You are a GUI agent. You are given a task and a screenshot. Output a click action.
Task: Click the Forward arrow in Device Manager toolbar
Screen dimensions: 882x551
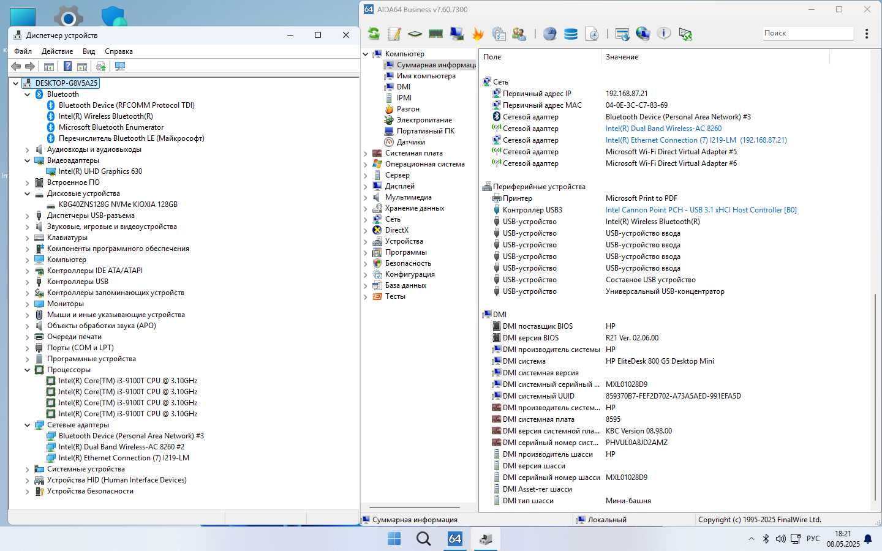[x=29, y=66]
